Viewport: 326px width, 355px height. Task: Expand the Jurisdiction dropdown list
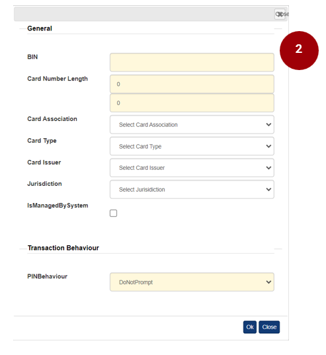[x=192, y=190]
